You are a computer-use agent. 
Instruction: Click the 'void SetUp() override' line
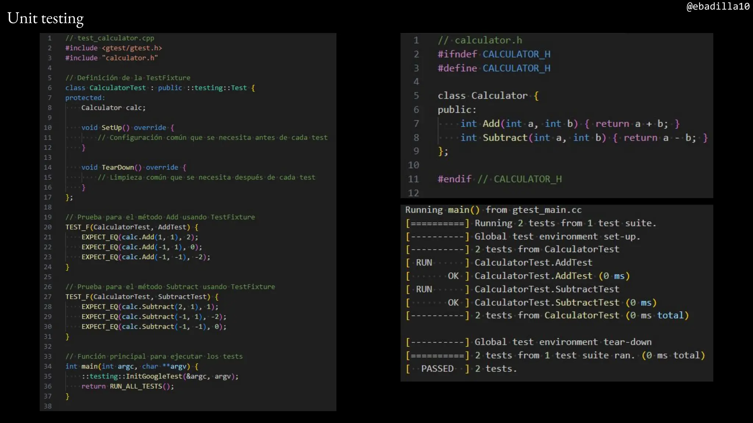coord(128,127)
